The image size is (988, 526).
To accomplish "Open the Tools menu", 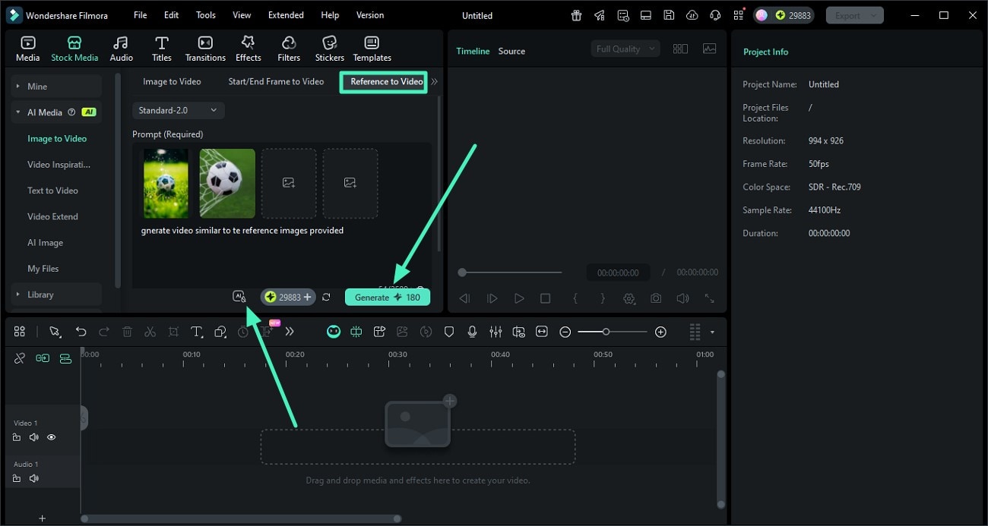I will 206,15.
